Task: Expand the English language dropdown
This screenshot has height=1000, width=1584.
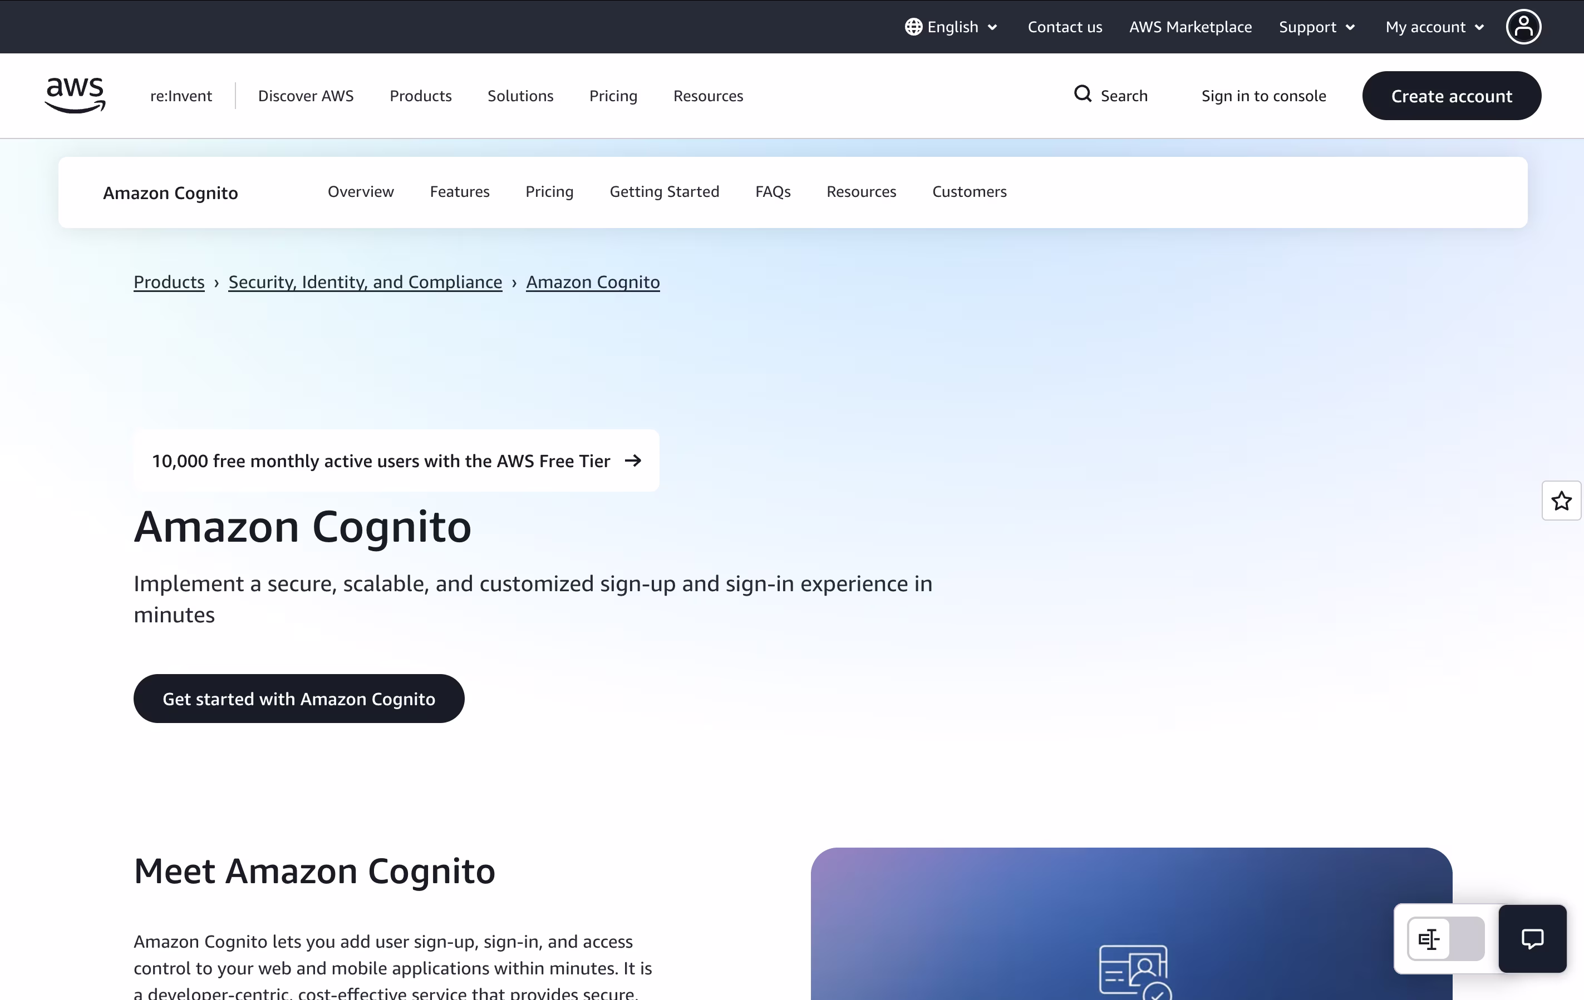Action: click(x=952, y=27)
